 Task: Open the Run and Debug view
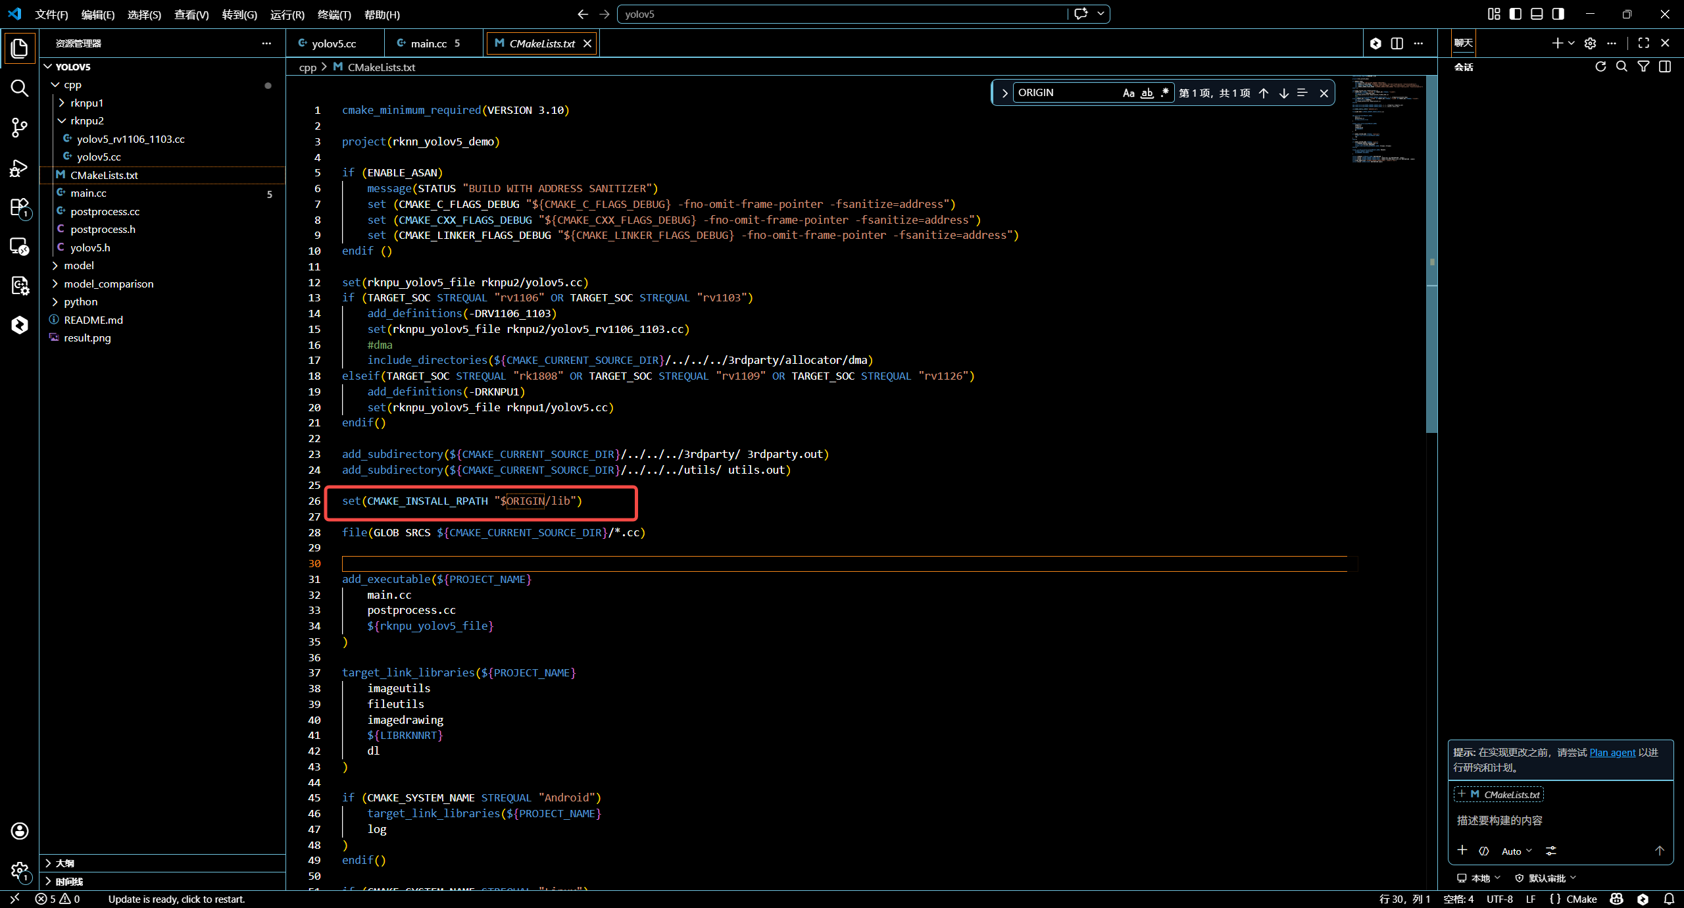(19, 168)
